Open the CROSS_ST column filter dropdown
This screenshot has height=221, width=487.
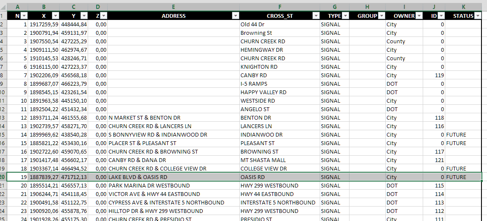316,16
